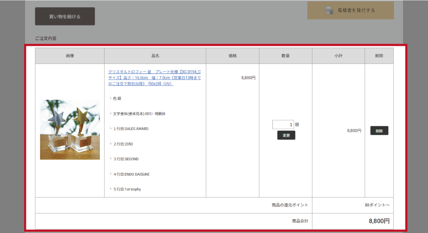The height and width of the screenshot is (233, 428).
Task: Open the クリスタルトロフィー 星 product link
Action: (x=155, y=78)
